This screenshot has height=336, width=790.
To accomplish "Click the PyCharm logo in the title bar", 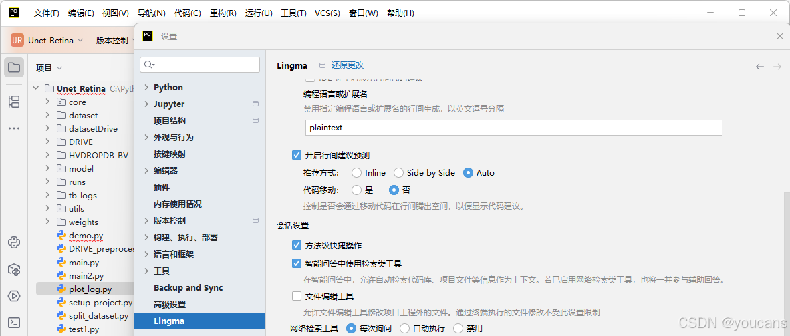I will click(x=15, y=13).
